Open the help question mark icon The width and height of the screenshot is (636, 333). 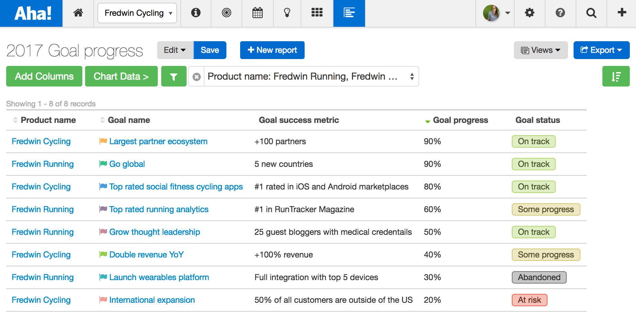click(560, 13)
